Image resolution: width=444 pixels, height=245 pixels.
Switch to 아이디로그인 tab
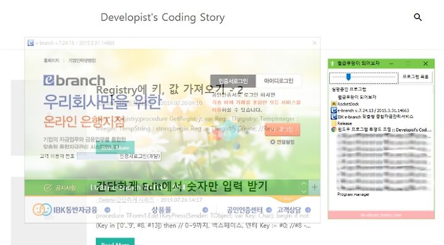pos(279,81)
